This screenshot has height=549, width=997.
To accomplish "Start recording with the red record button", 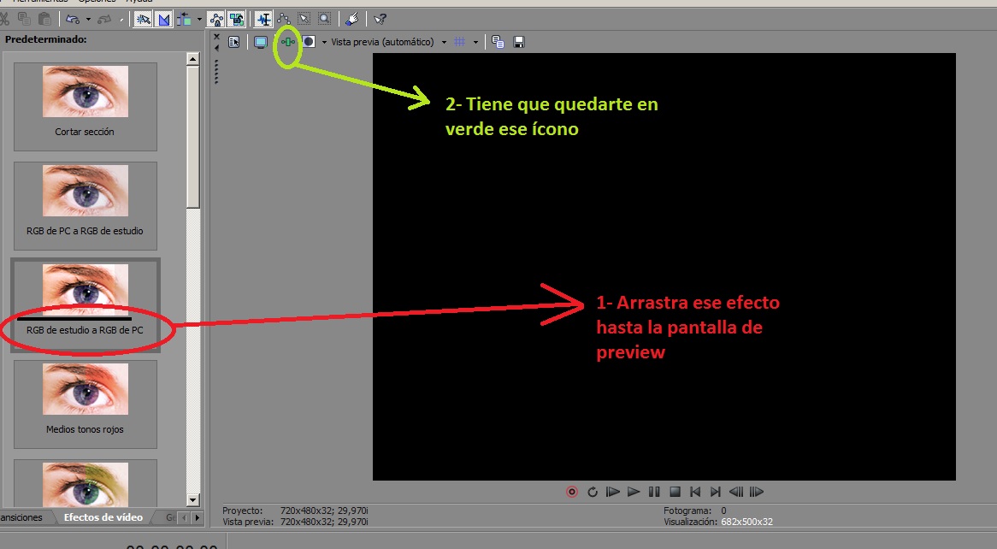I will pyautogui.click(x=572, y=492).
